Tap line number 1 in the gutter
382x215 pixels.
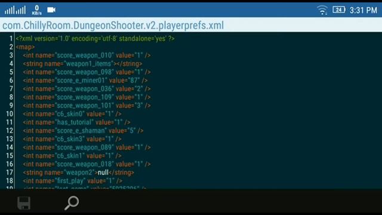click(x=11, y=38)
